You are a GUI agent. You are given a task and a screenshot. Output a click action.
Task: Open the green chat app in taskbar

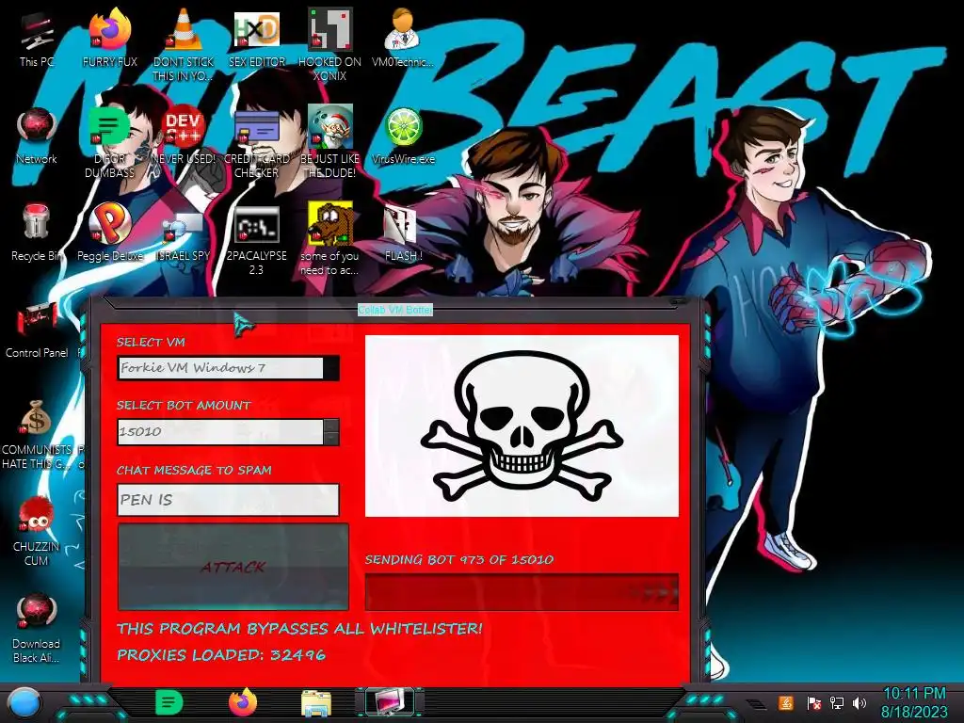pos(169,702)
